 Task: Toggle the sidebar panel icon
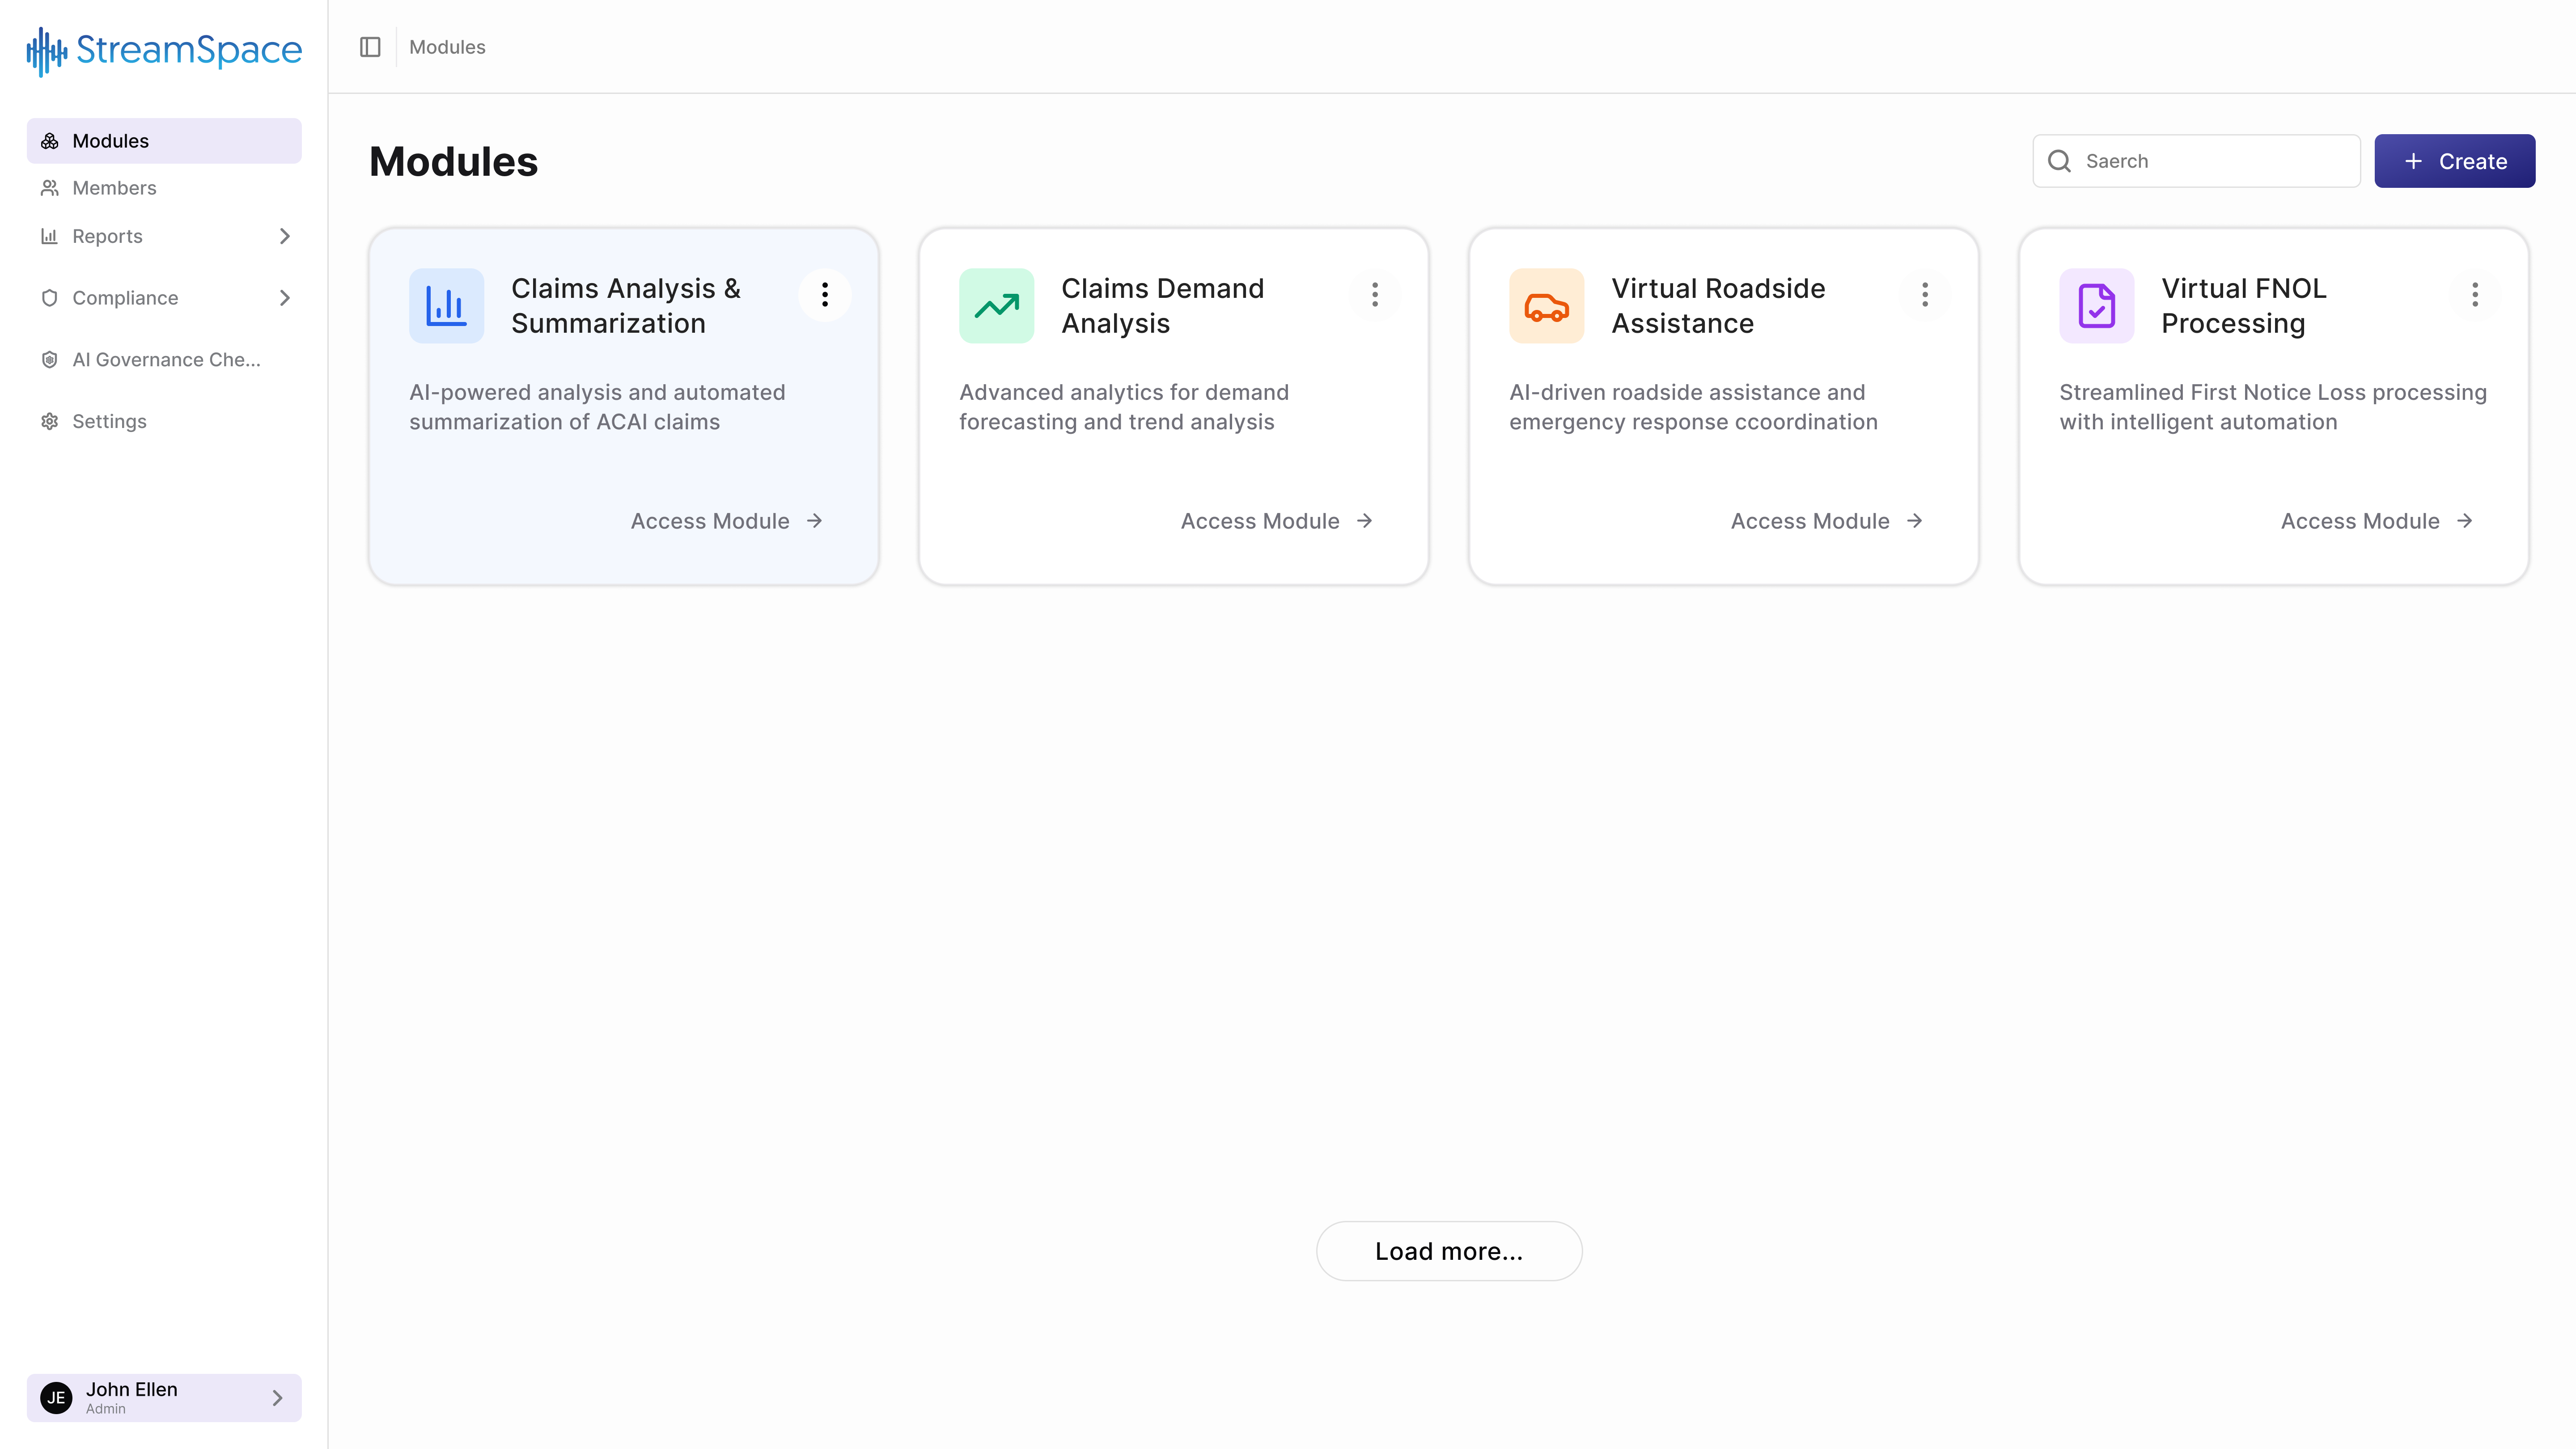370,47
